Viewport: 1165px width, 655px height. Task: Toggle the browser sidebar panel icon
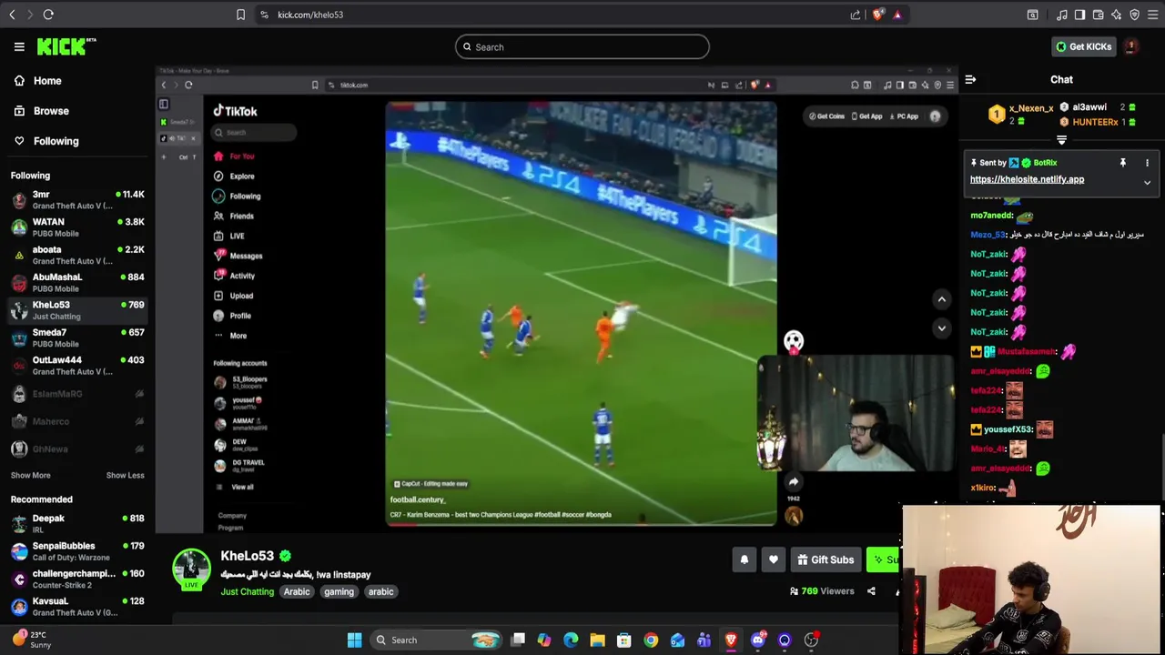(1079, 15)
